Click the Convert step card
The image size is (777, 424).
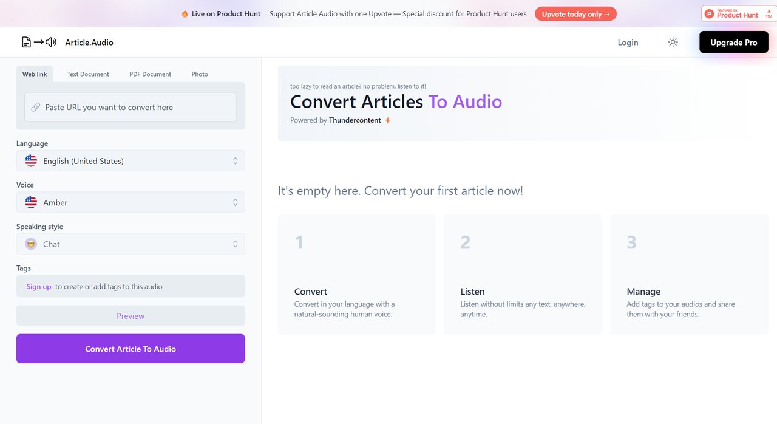[357, 274]
